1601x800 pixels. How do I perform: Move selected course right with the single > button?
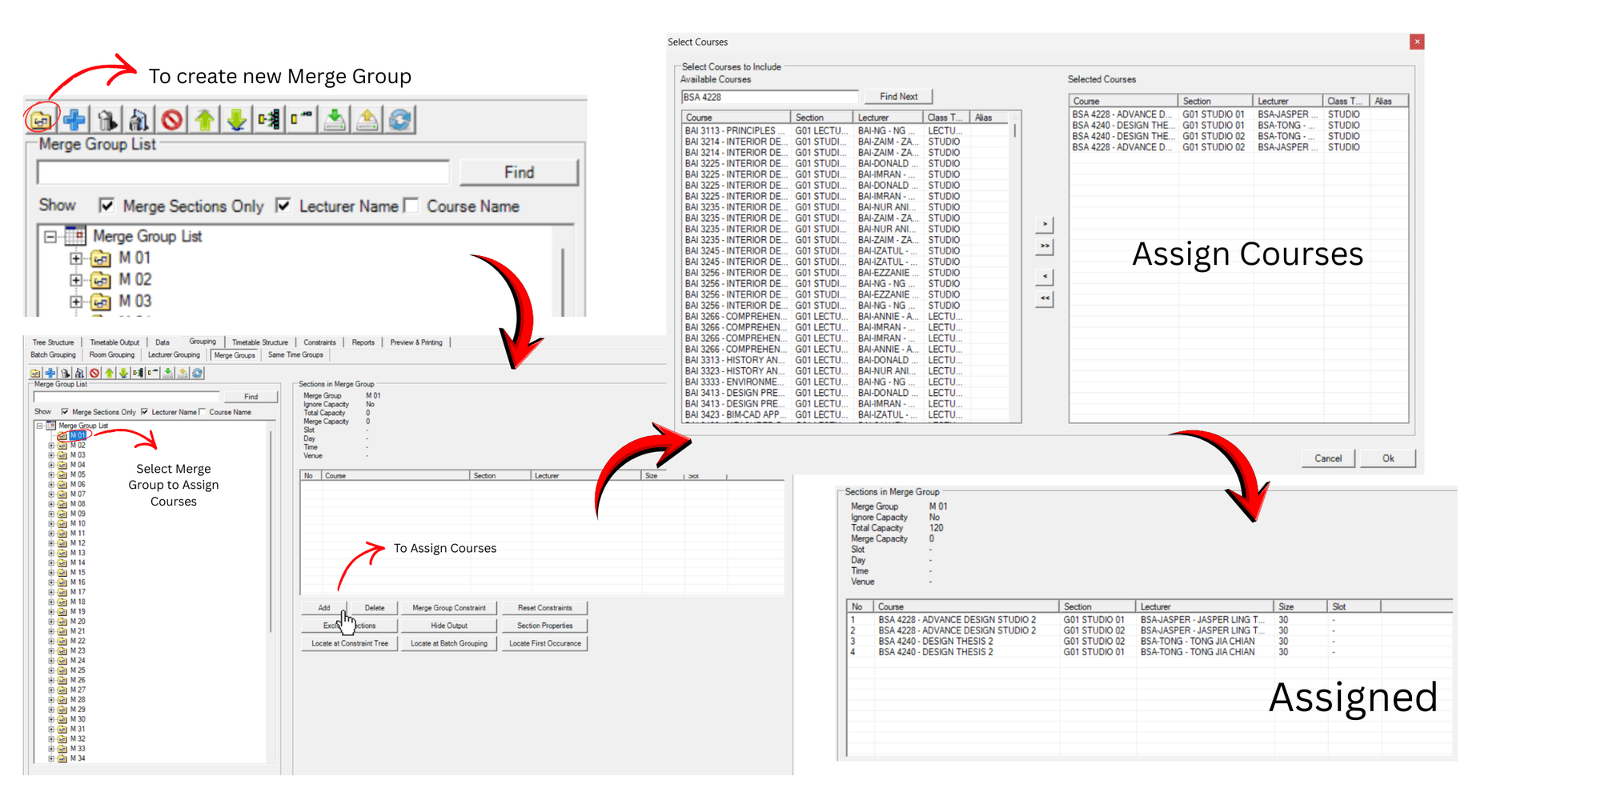click(x=1045, y=224)
